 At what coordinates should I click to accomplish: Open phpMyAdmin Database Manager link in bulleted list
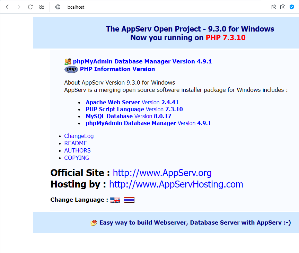[131, 123]
